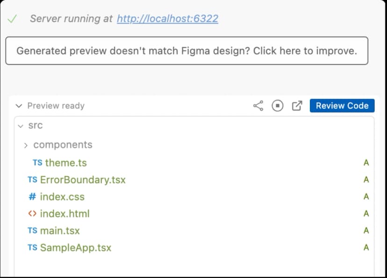The image size is (387, 278).
Task: Click the TS icon of SampleApp.tsx
Action: tap(32, 248)
